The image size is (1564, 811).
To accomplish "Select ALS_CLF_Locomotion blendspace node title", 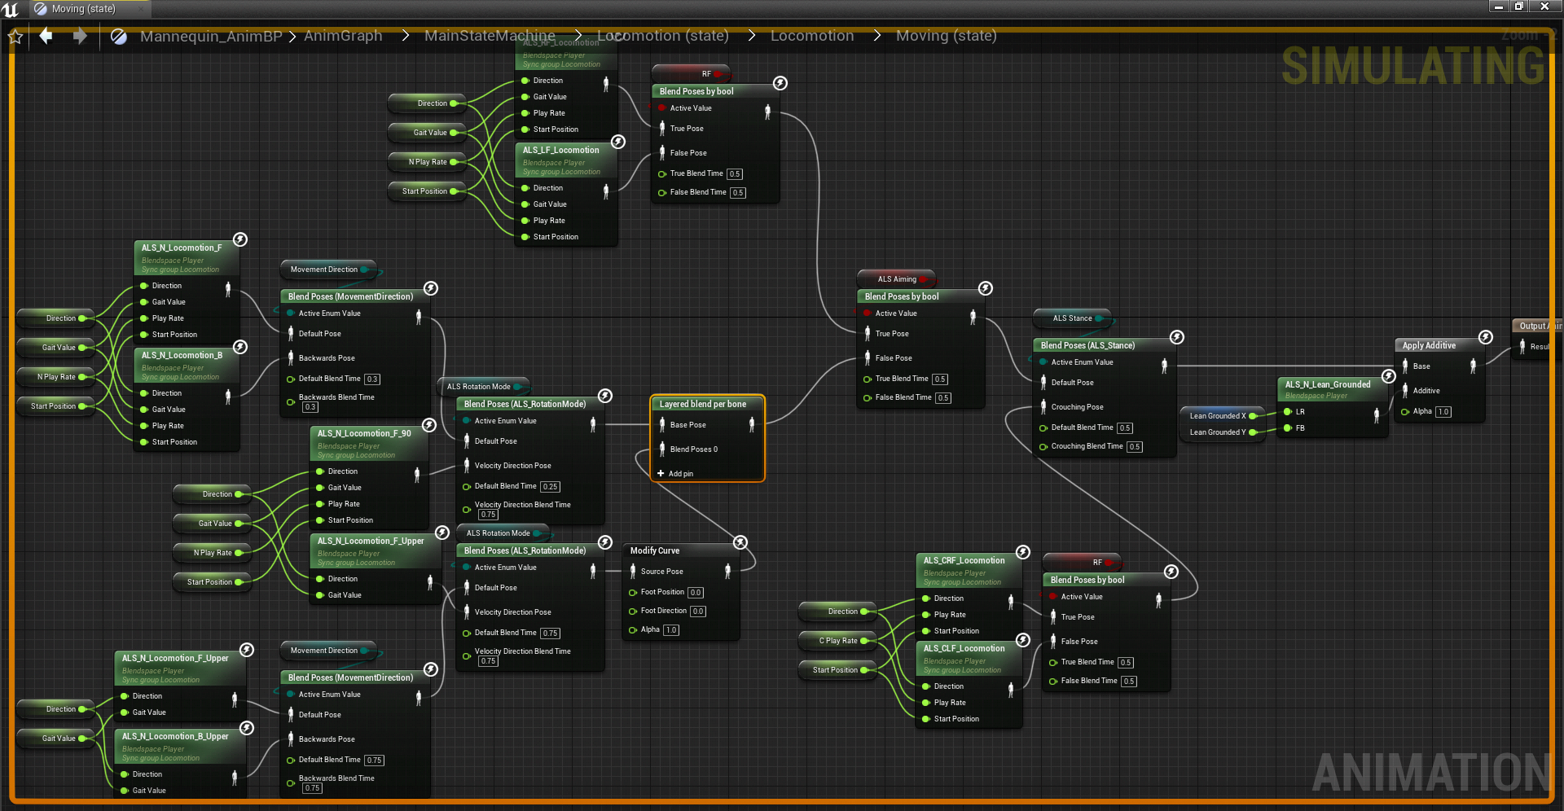I will (964, 648).
